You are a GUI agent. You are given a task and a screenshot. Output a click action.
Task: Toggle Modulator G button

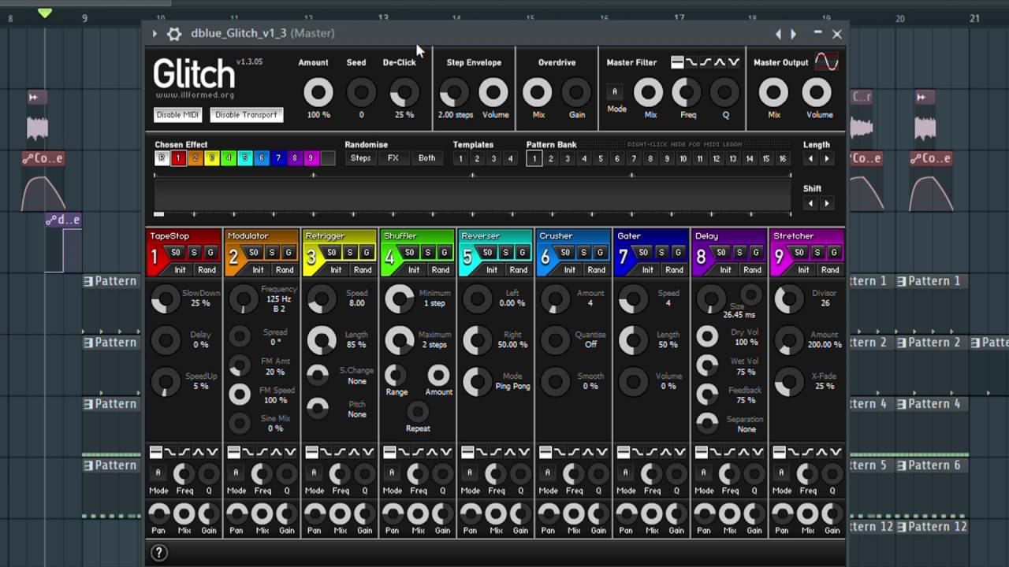(x=289, y=253)
